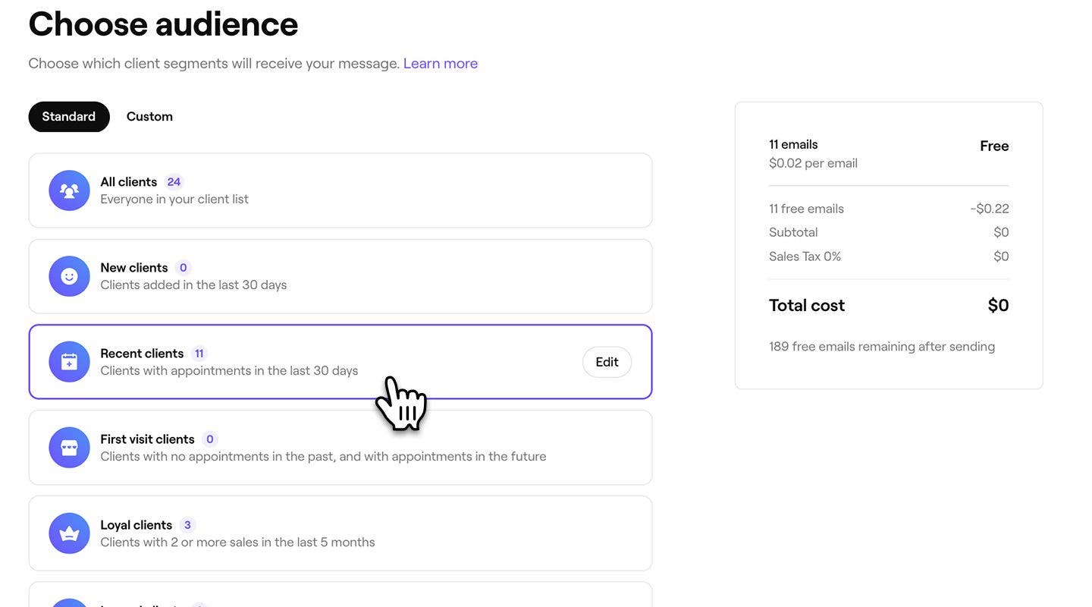Click the Recent clients count badge showing 11
Screen dimensions: 1092x607
click(199, 354)
